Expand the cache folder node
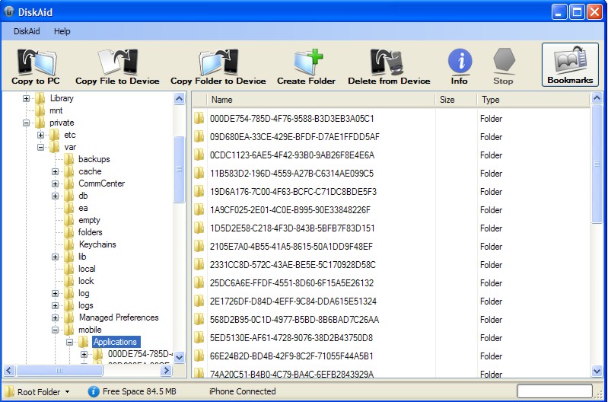The height and width of the screenshot is (402, 608). pyautogui.click(x=55, y=171)
